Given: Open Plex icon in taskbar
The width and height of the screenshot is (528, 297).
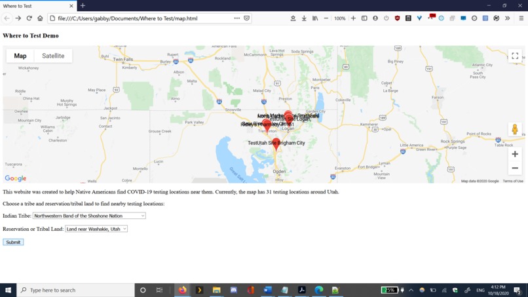Looking at the screenshot, I should point(199,290).
